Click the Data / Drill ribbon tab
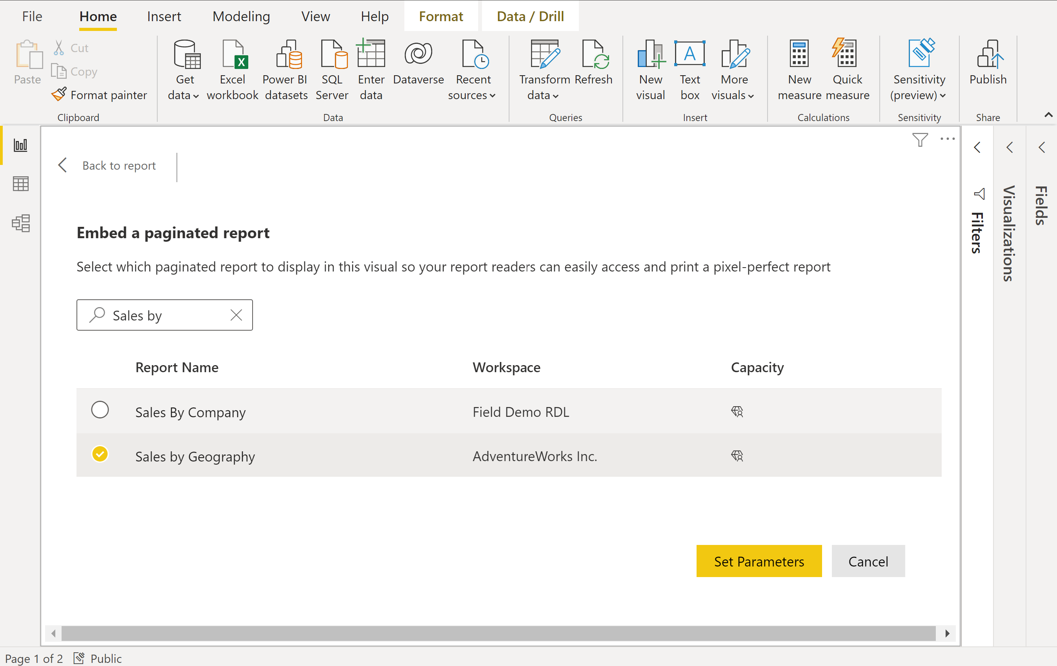Screen dimensions: 1057x666 [529, 15]
